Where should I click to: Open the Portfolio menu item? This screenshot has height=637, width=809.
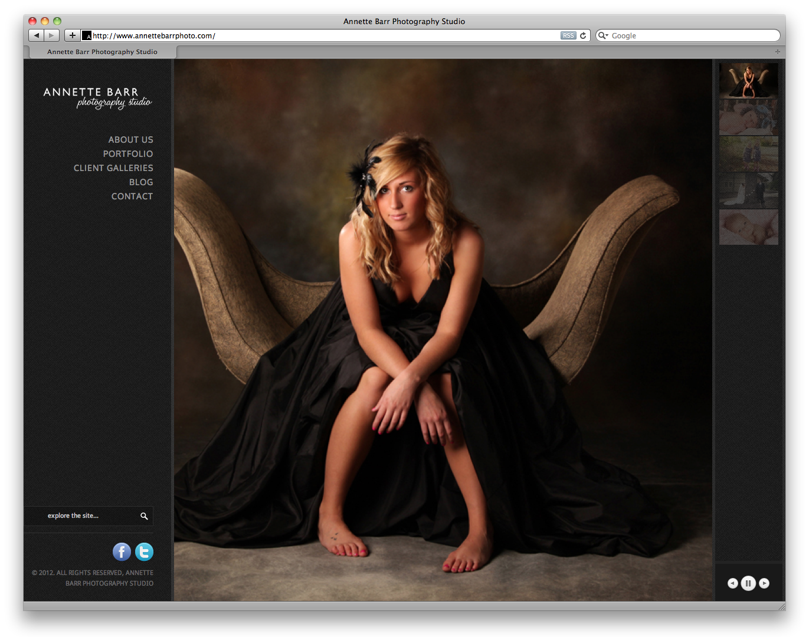click(x=128, y=154)
